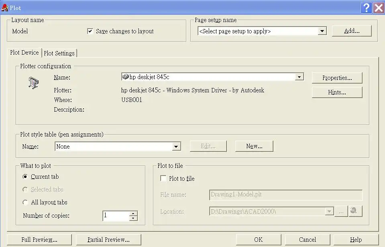Click the ellipsis browse button next to Location

[341, 211]
